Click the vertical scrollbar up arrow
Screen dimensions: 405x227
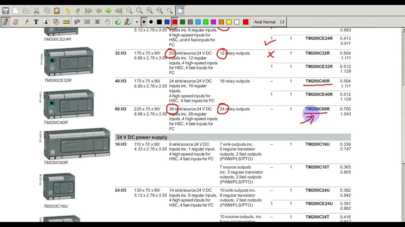403,30
